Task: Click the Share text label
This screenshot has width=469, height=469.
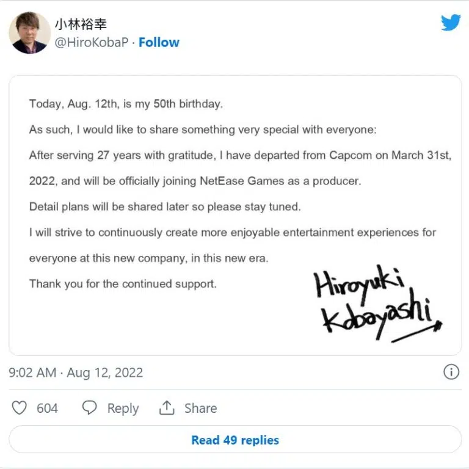Action: pos(200,408)
